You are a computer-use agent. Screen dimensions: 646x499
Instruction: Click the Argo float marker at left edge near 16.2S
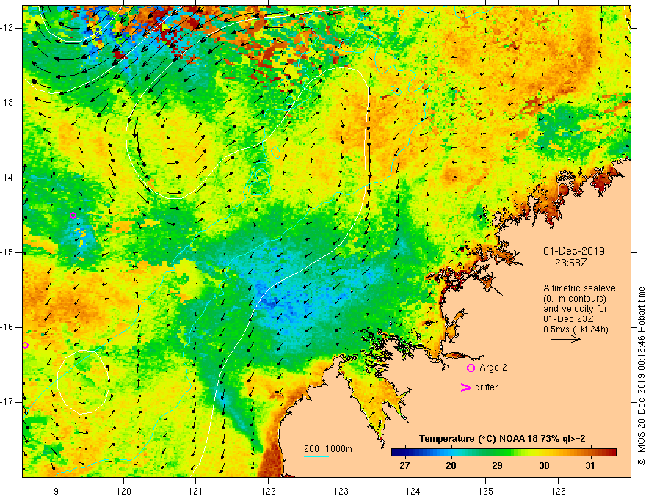tap(25, 345)
